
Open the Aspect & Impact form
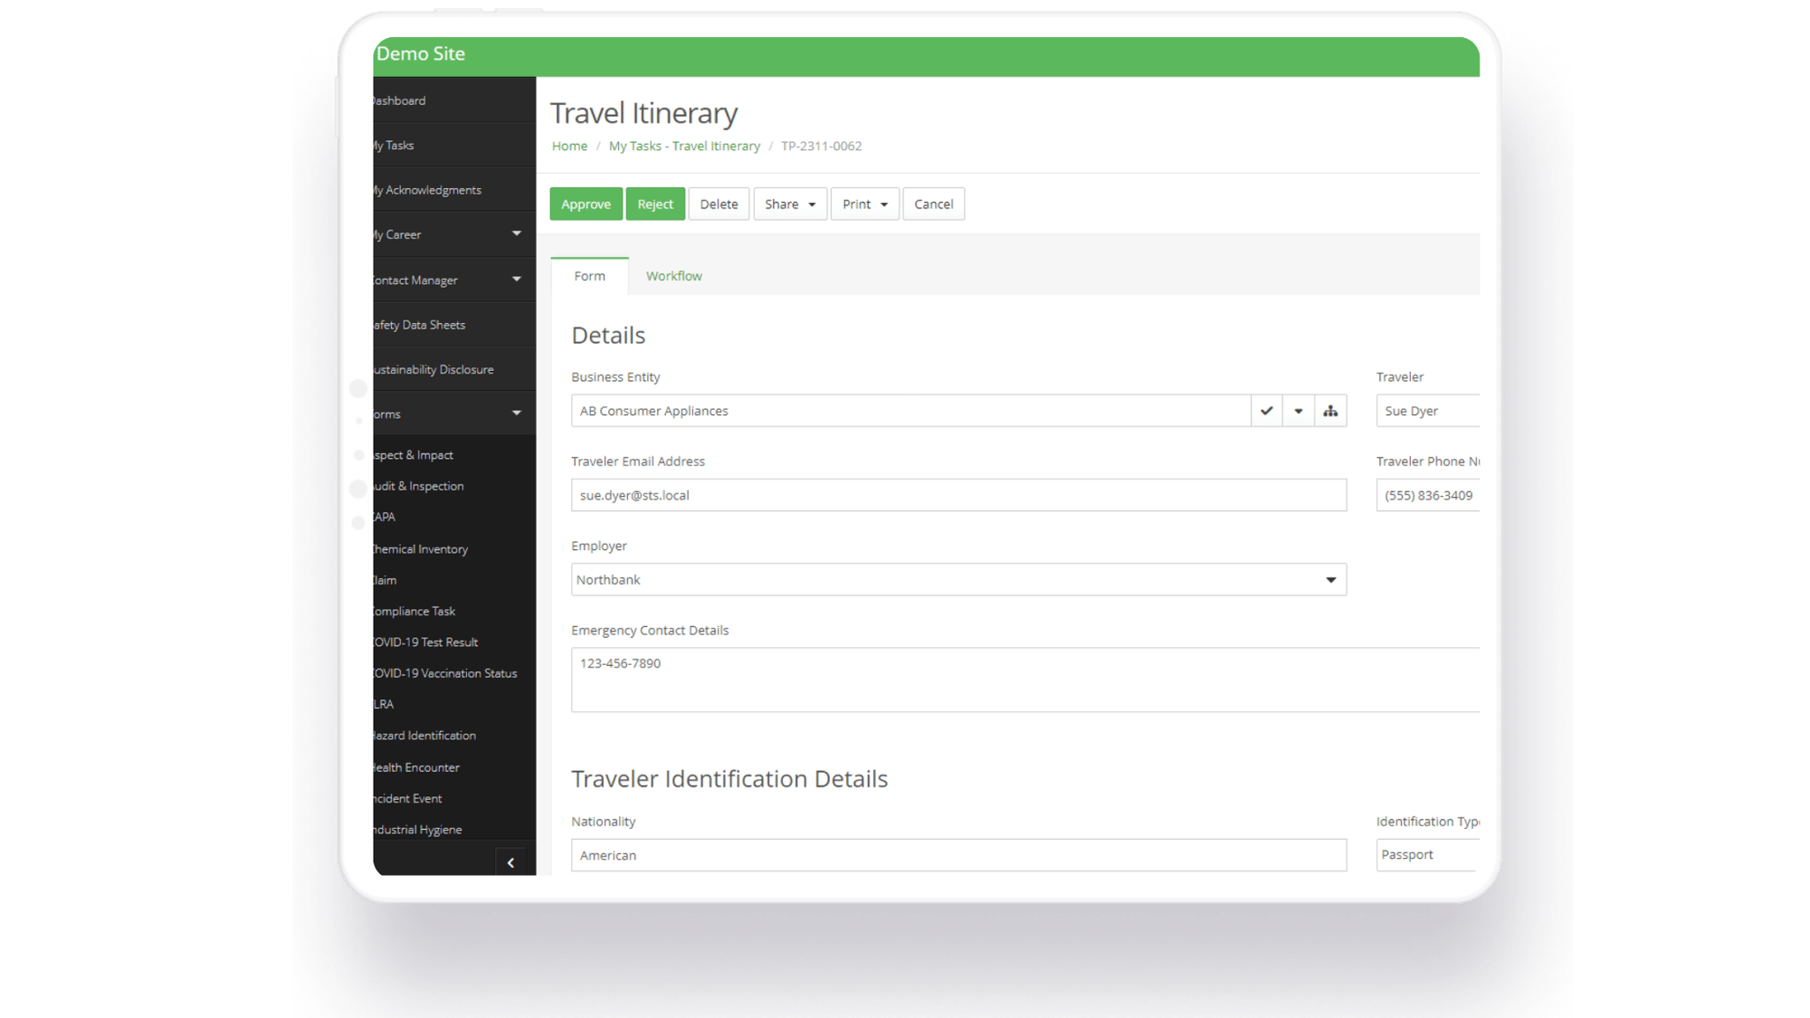[x=414, y=455]
